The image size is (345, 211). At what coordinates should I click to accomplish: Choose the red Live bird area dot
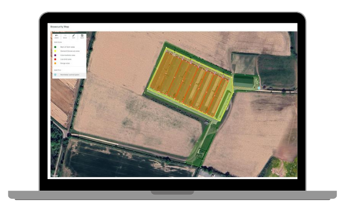[x=56, y=60]
